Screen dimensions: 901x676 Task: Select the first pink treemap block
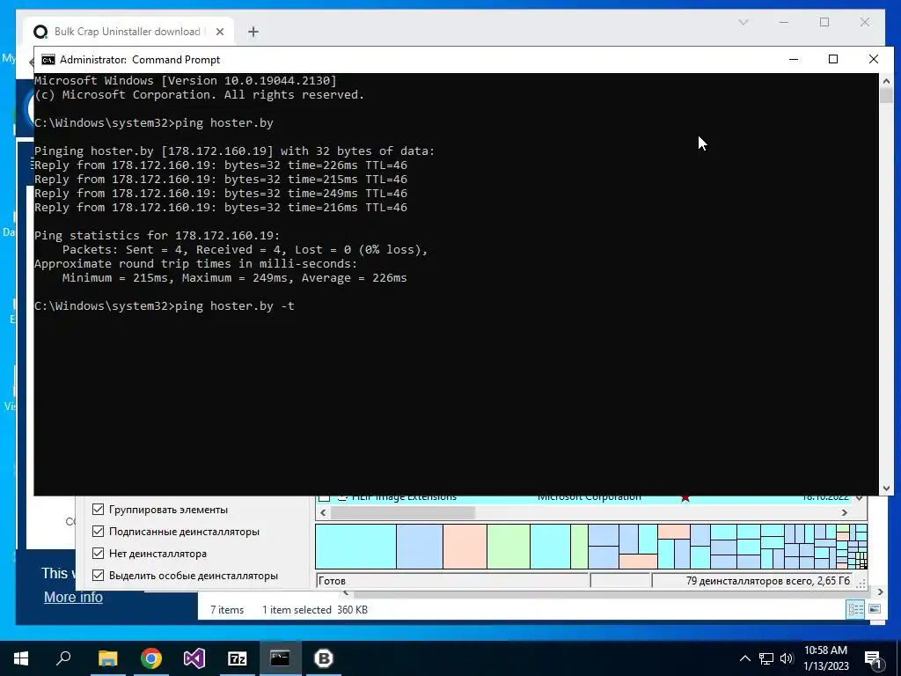tap(465, 546)
